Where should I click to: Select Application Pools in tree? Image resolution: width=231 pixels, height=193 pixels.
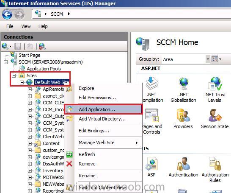pos(44,69)
